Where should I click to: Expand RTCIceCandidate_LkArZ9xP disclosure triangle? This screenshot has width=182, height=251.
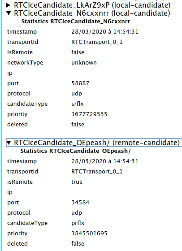point(9,5)
